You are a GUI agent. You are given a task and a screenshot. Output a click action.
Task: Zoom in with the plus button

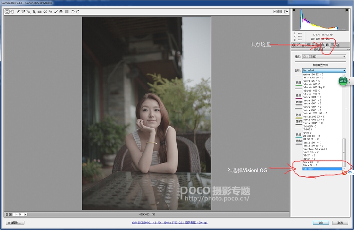click(x=10, y=214)
